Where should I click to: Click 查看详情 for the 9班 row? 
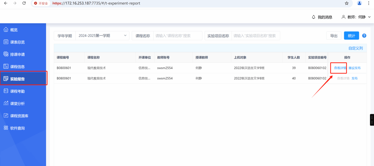coord(340,68)
